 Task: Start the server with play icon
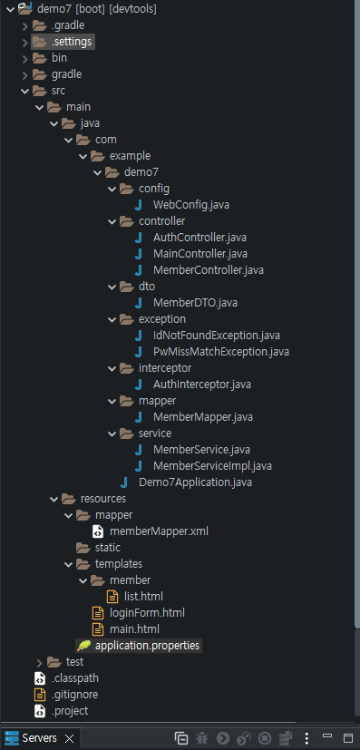(223, 738)
